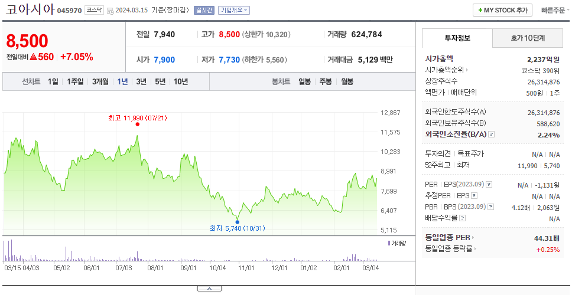Image resolution: width=572 pixels, height=295 pixels.
Task: Click the 저가 value 7,730
Action: click(x=229, y=60)
